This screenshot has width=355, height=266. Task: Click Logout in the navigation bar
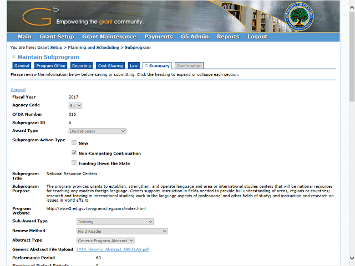(257, 37)
